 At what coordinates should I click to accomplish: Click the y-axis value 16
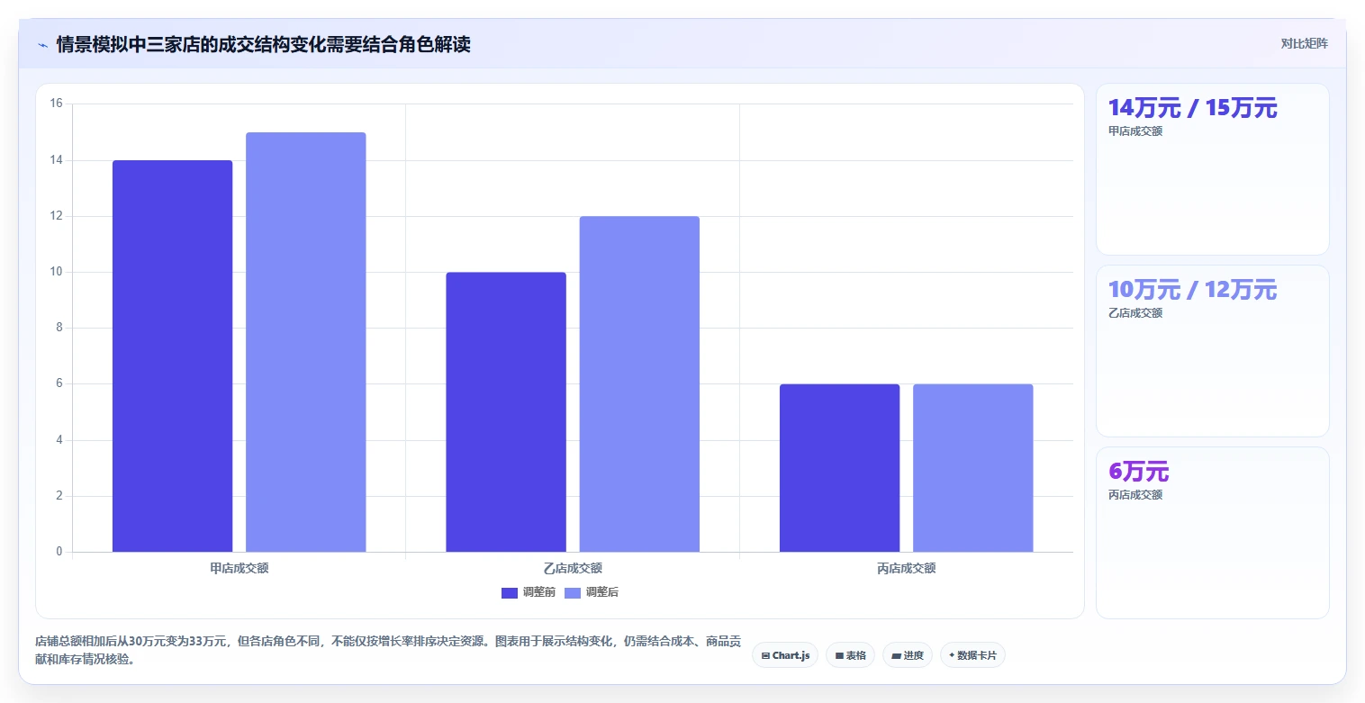(x=56, y=104)
